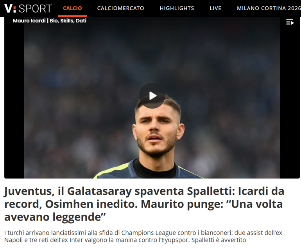Click the headline quote "Una volta avevano leggende"
The image size is (301, 249).
(143, 210)
